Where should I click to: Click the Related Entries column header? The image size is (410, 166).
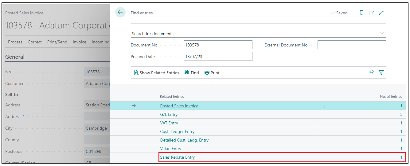coord(172,96)
